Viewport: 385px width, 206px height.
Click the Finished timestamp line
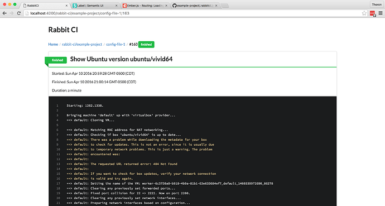94,82
